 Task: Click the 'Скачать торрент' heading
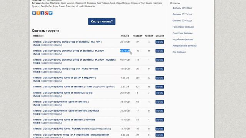(45, 31)
